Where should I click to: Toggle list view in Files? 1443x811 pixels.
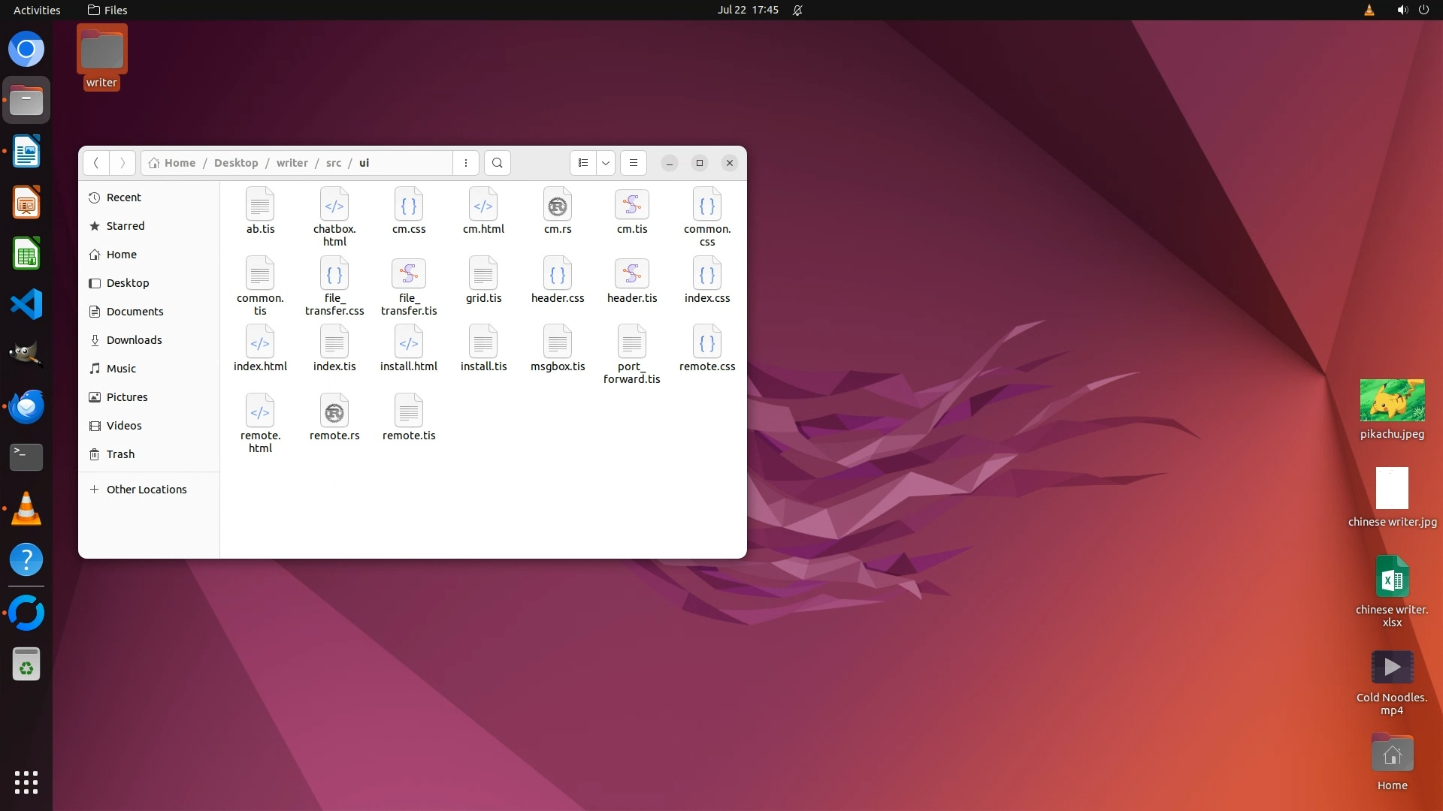(583, 163)
